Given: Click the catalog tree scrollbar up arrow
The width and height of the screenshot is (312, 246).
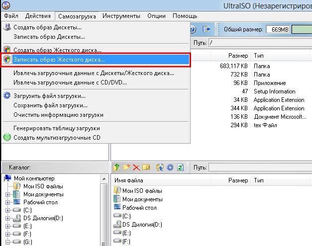Looking at the screenshot, I should click(104, 179).
